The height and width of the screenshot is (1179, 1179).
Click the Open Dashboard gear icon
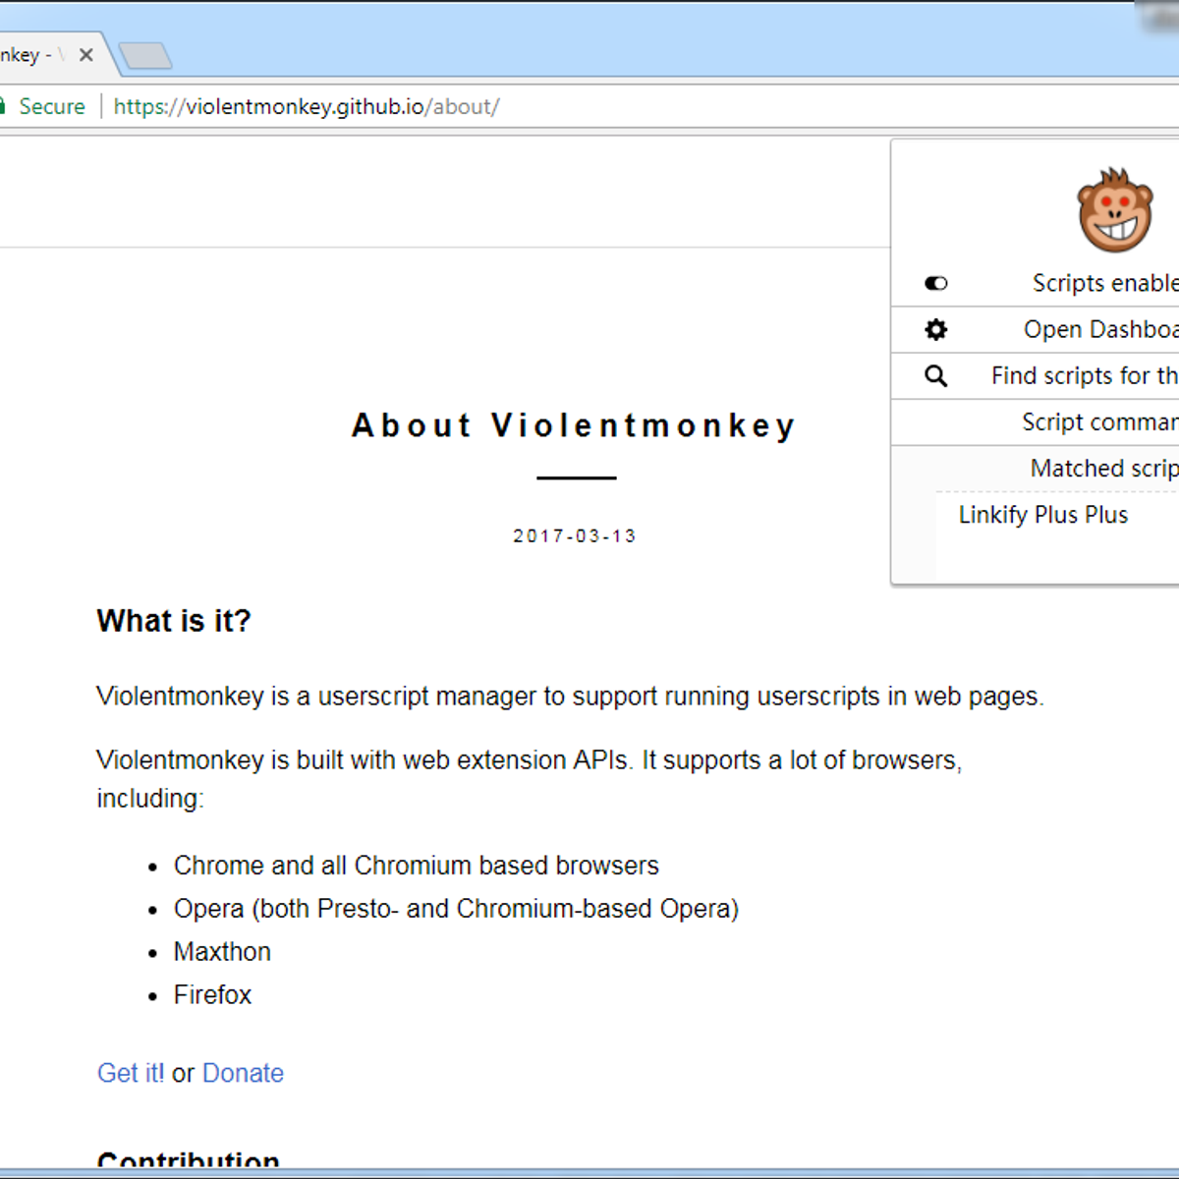[x=936, y=329]
